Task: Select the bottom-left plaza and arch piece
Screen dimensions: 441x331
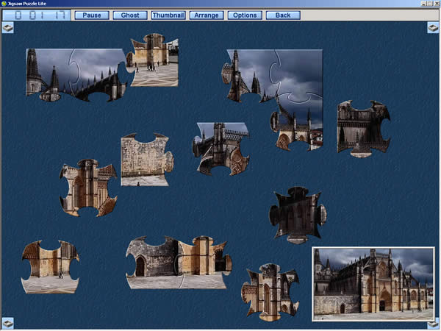Action: click(x=50, y=267)
